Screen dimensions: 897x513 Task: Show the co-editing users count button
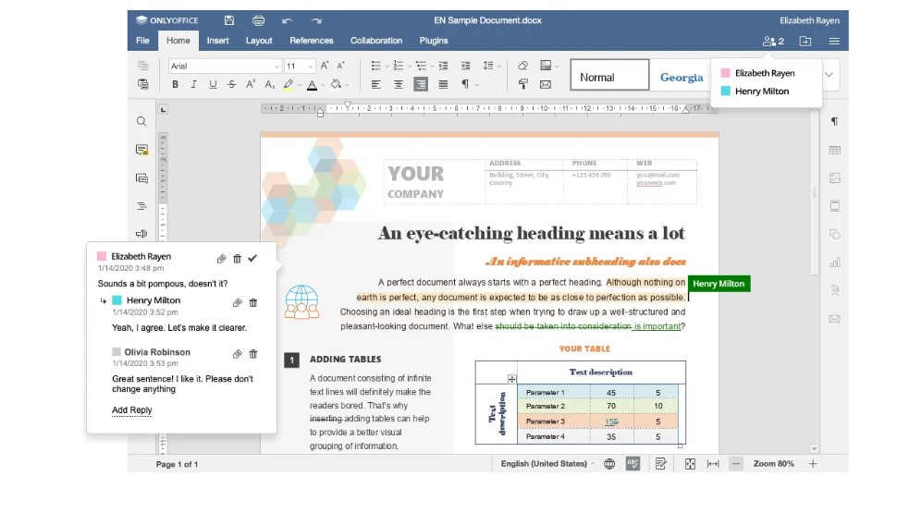[x=773, y=42]
